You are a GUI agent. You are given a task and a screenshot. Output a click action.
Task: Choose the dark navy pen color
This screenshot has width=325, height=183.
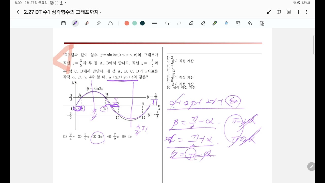pyautogui.click(x=142, y=23)
